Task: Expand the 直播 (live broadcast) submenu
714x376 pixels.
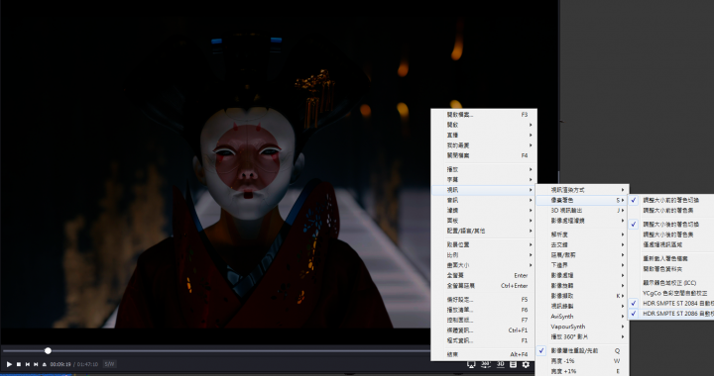Action: click(484, 135)
